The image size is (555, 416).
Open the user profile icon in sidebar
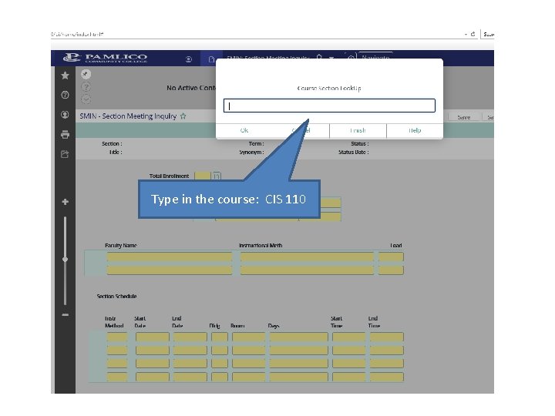point(65,115)
